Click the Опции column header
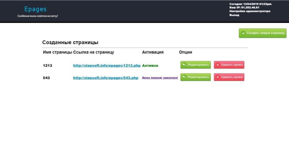The image size is (289, 142). [185, 52]
